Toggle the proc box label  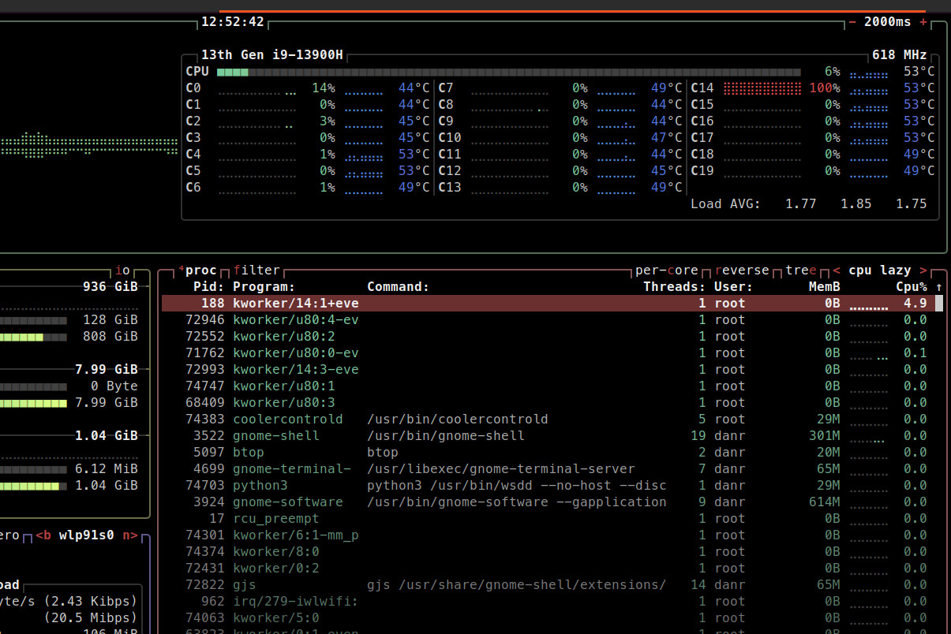pyautogui.click(x=197, y=270)
